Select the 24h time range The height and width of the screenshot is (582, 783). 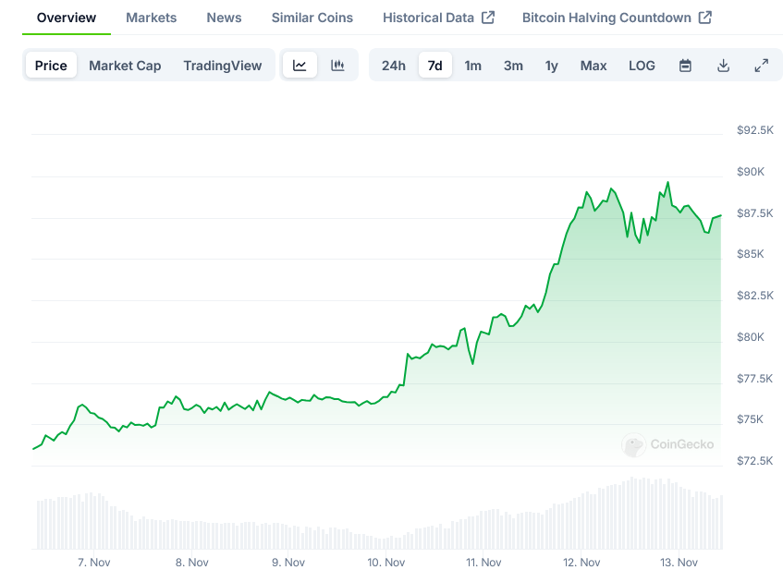point(394,66)
